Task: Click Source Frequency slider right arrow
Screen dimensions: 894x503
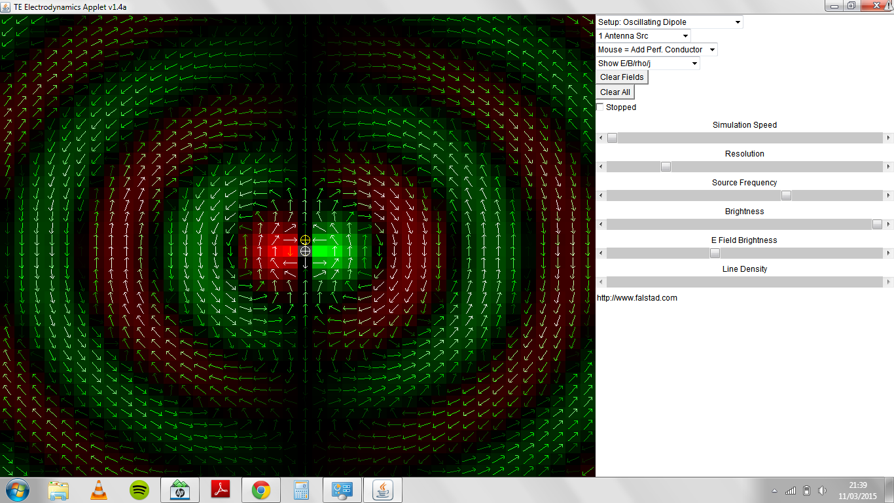Action: pyautogui.click(x=888, y=196)
